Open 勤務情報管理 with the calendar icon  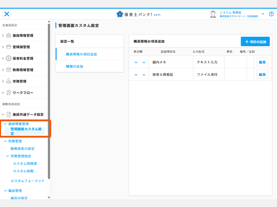pos(9,70)
